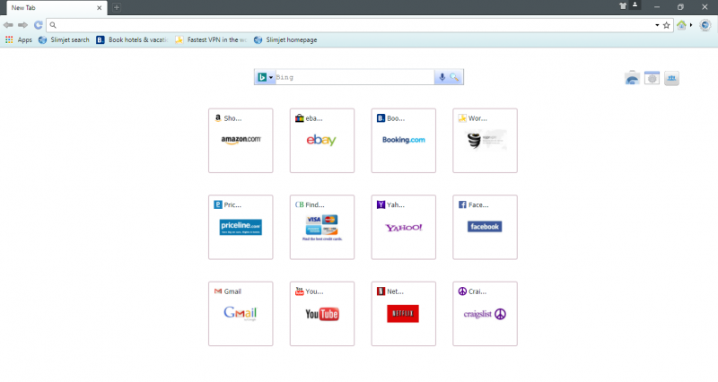Click the browser back arrow
The height and width of the screenshot is (382, 718).
(x=8, y=25)
